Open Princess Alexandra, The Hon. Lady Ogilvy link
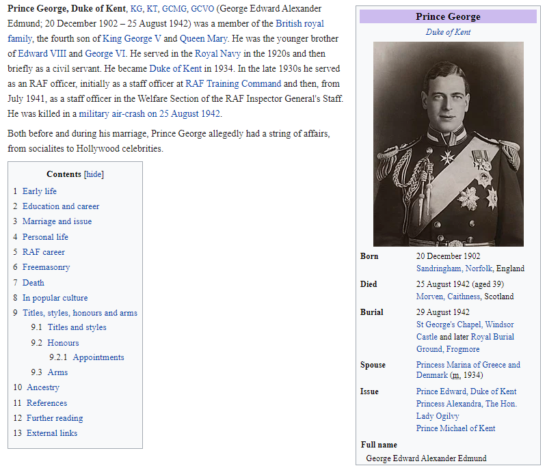Screen dimensions: 547x468 [x=466, y=410]
